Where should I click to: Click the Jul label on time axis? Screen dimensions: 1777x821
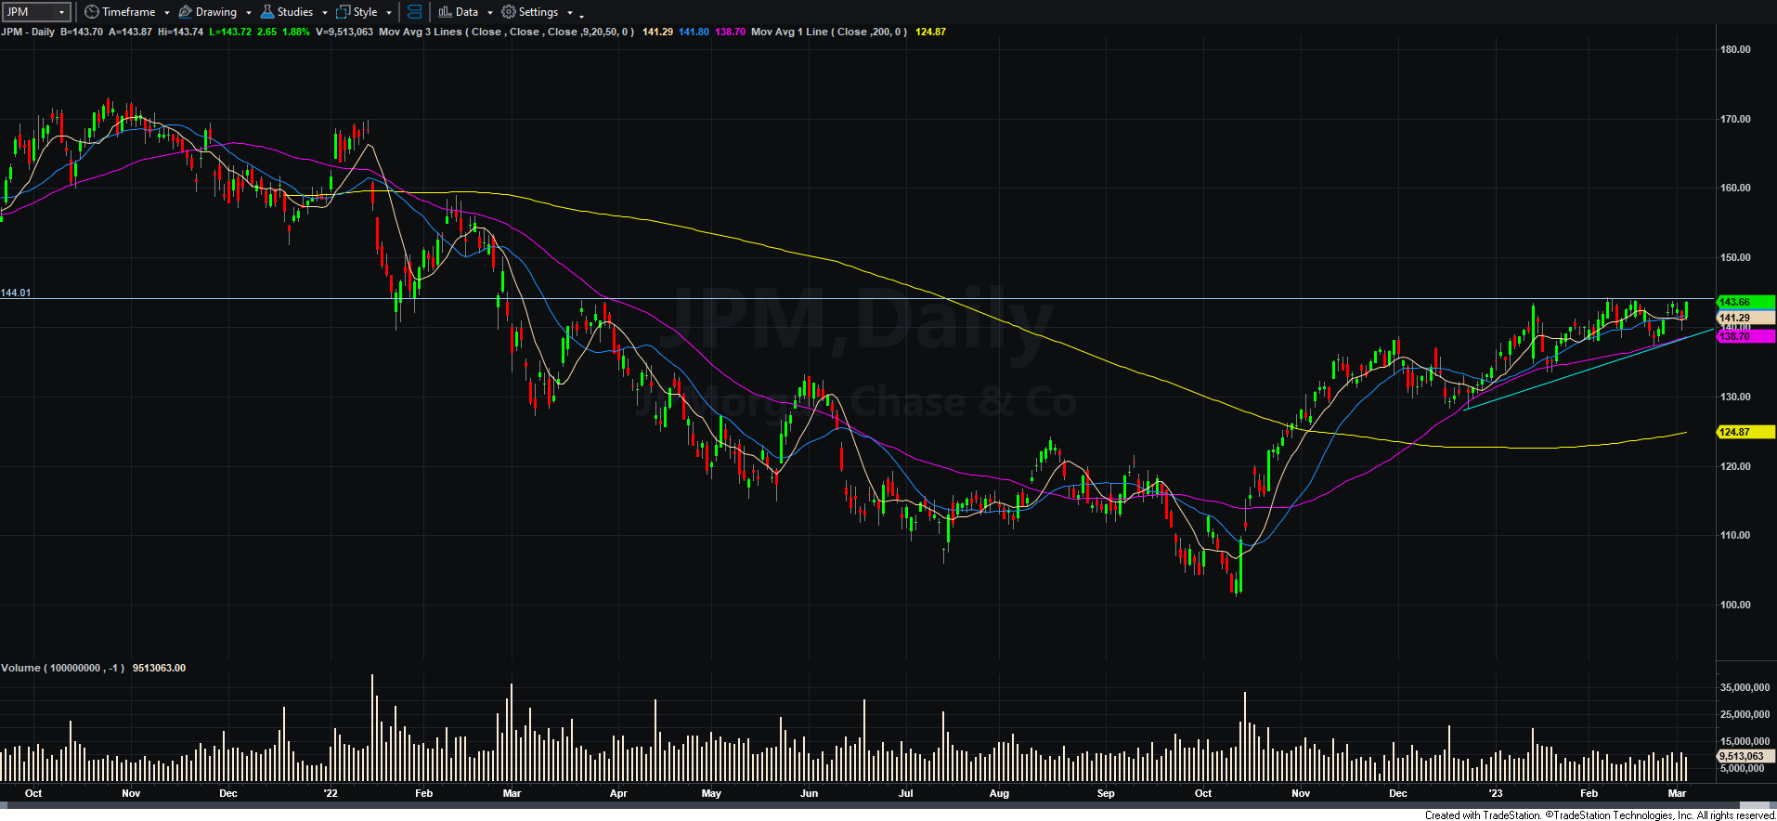tap(905, 793)
